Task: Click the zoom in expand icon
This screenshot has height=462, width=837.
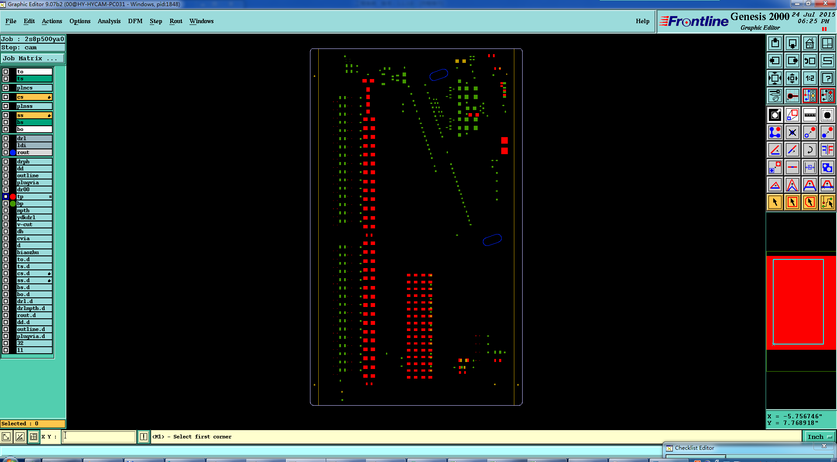Action: (775, 78)
